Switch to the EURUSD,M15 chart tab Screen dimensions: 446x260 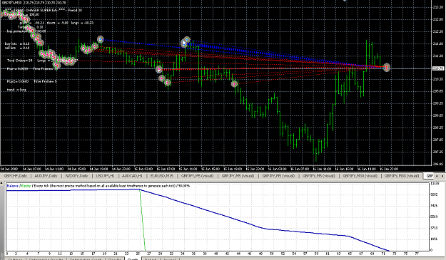pyautogui.click(x=161, y=176)
